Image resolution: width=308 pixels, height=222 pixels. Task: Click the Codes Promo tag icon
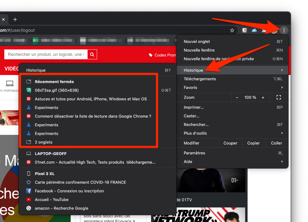coord(151,55)
